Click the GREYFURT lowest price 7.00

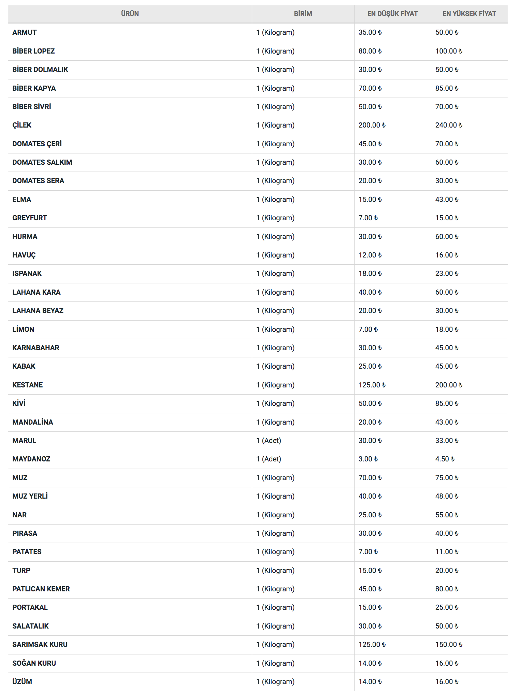click(368, 218)
